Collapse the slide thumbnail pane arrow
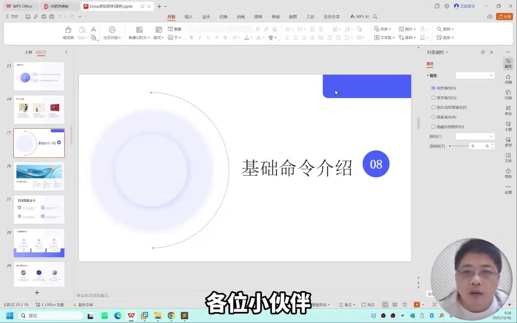This screenshot has height=323, width=517. [66, 52]
